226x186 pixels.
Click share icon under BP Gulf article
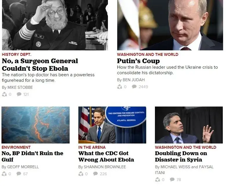(4, 174)
